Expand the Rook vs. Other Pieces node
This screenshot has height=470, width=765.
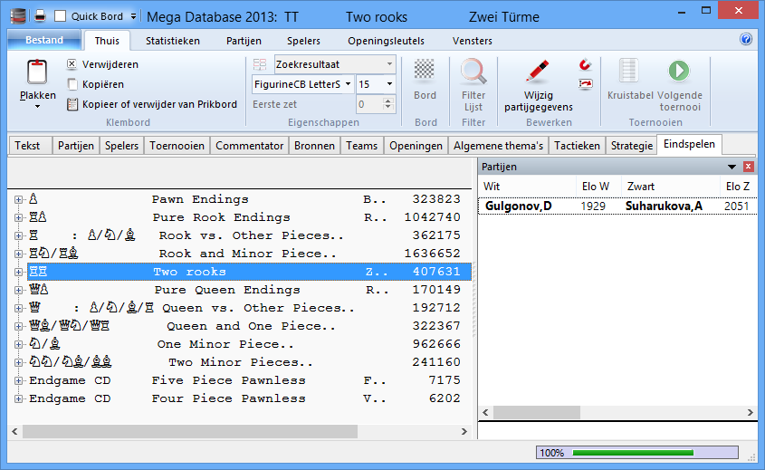tap(18, 235)
